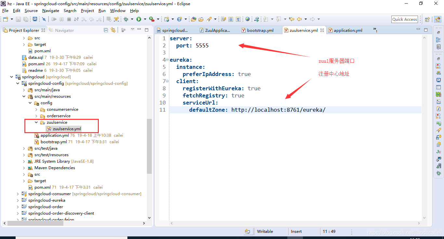Click the Back navigation arrow

tap(299, 19)
